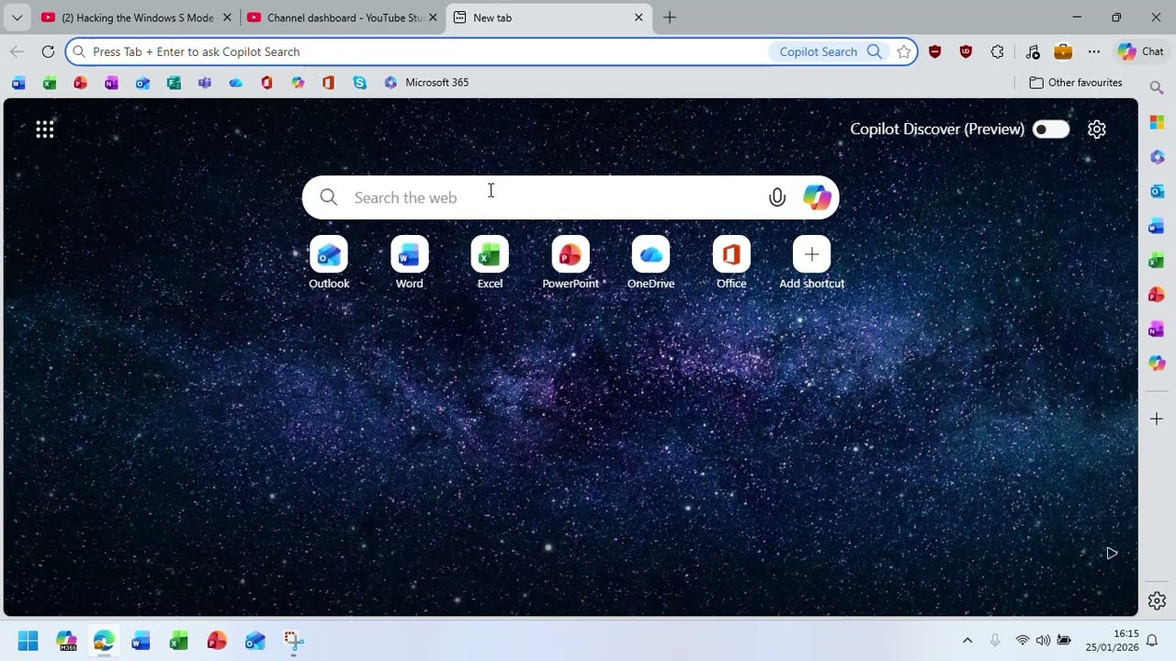Customize the sidebar with the plus button
Viewport: 1176px width, 661px height.
coord(1157,419)
